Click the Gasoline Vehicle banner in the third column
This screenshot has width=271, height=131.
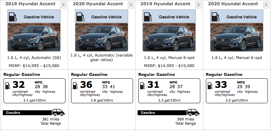(x=169, y=16)
